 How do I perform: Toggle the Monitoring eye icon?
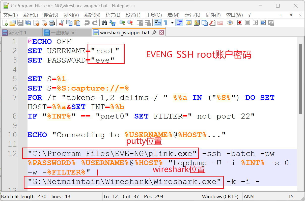pyautogui.click(x=230, y=23)
